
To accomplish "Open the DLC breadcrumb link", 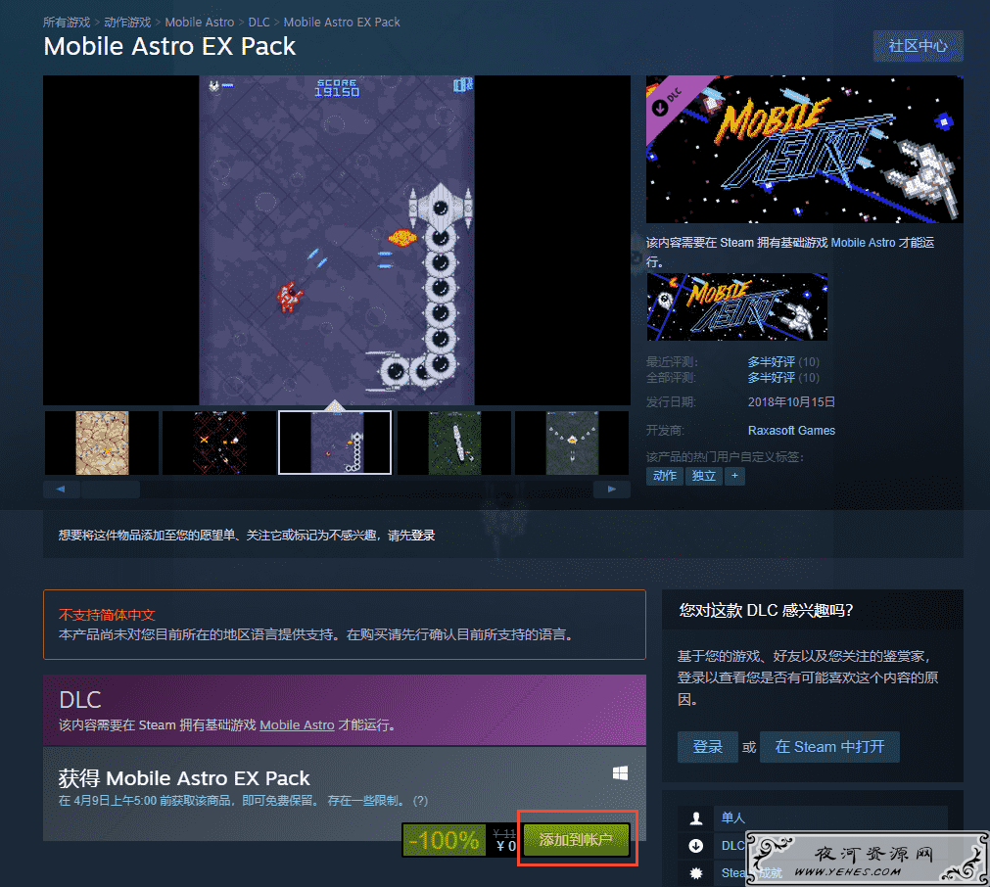I will point(259,23).
